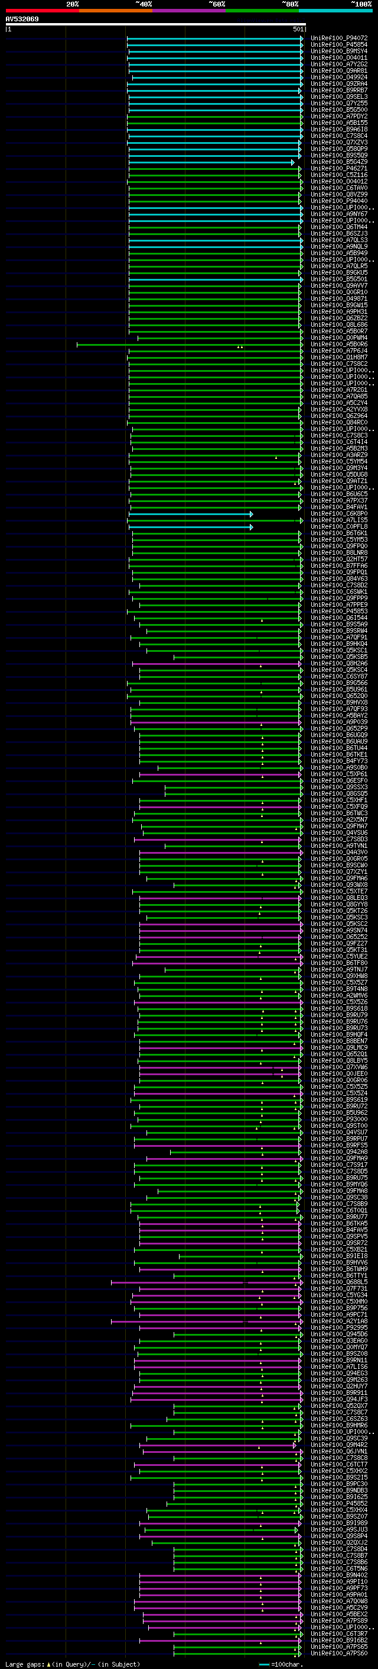Select hit label UniRef100_O49924
The width and height of the screenshot is (378, 1669).
click(x=339, y=77)
